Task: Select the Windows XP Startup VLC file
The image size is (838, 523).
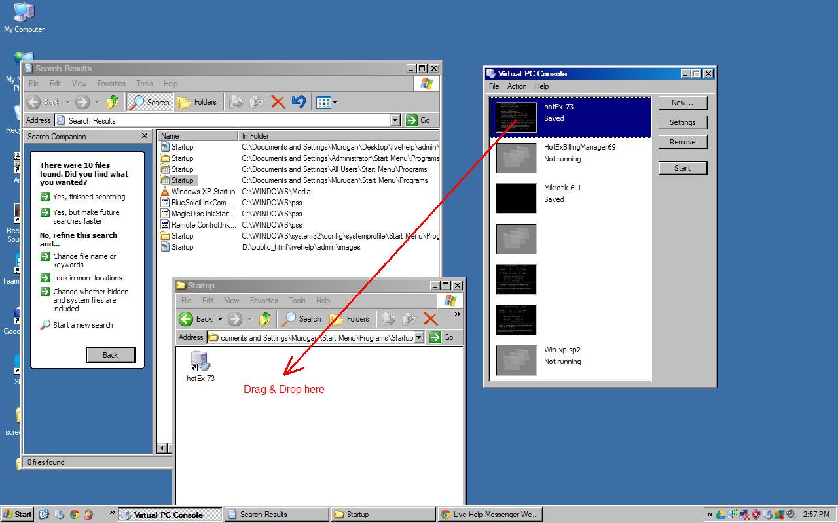Action: [x=202, y=192]
